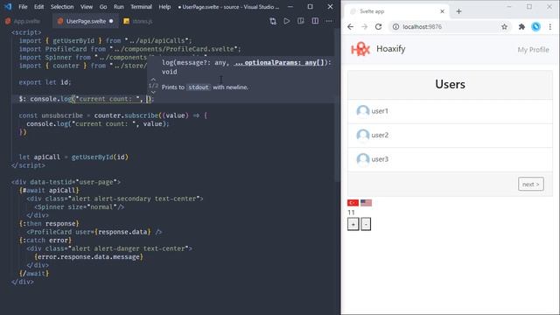The width and height of the screenshot is (560, 315).
Task: Open the Selection menu
Action: [x=62, y=7]
